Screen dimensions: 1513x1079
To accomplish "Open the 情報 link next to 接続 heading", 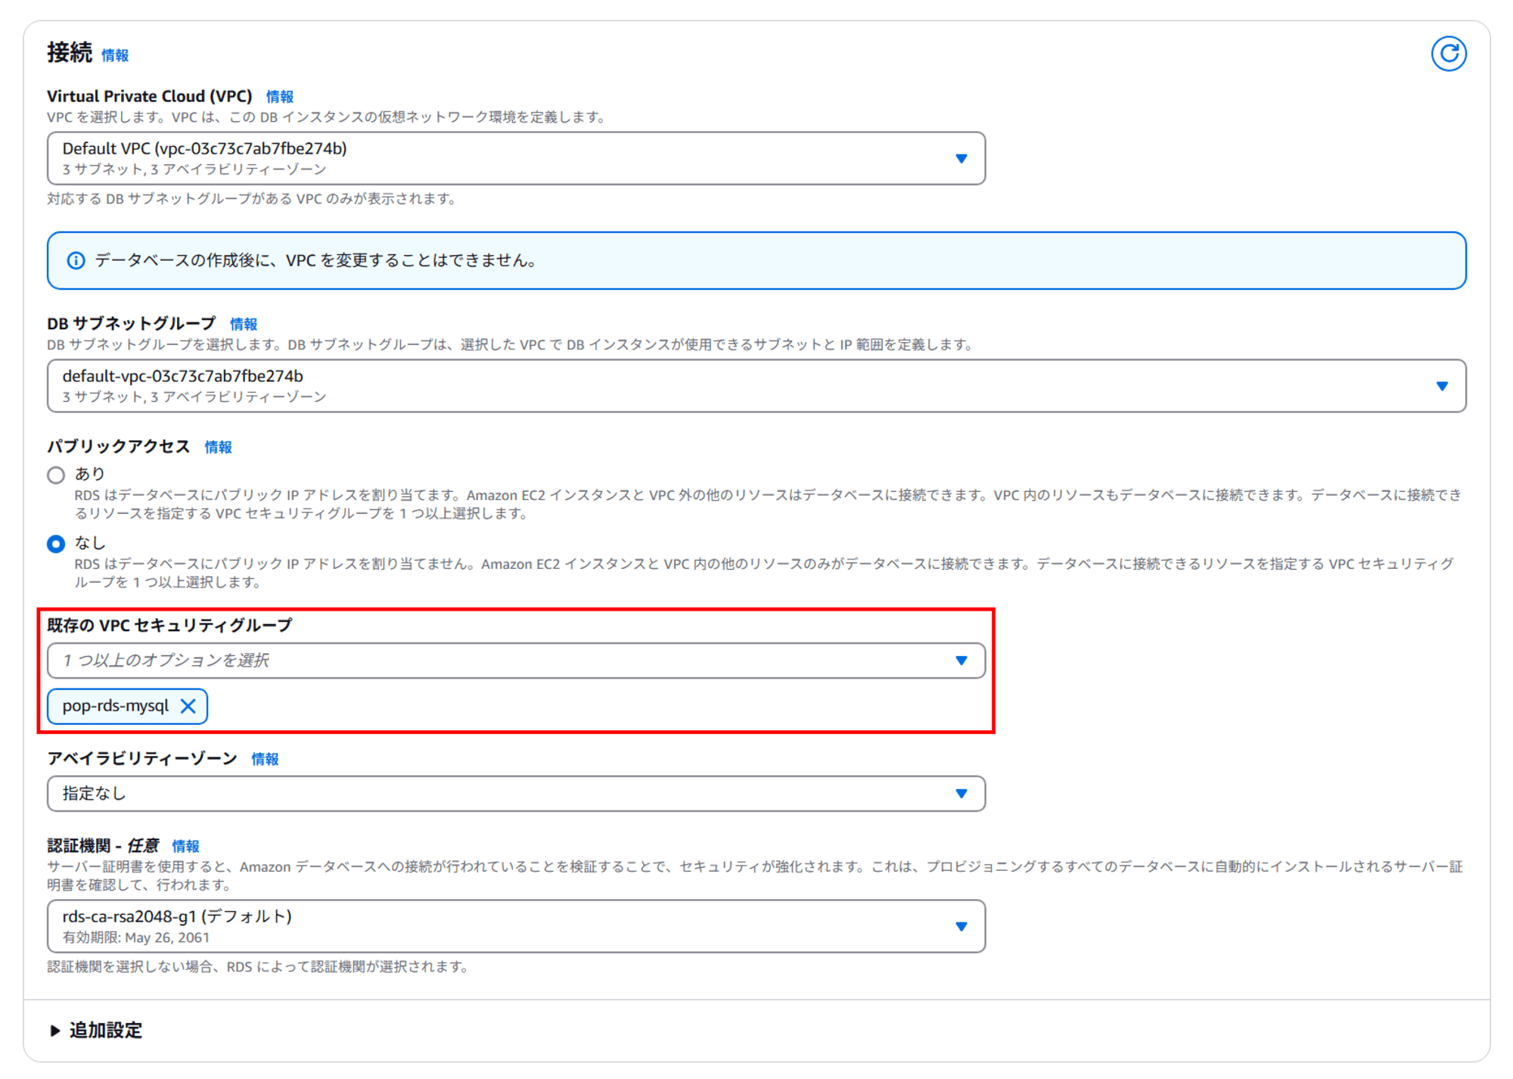I will click(x=115, y=55).
